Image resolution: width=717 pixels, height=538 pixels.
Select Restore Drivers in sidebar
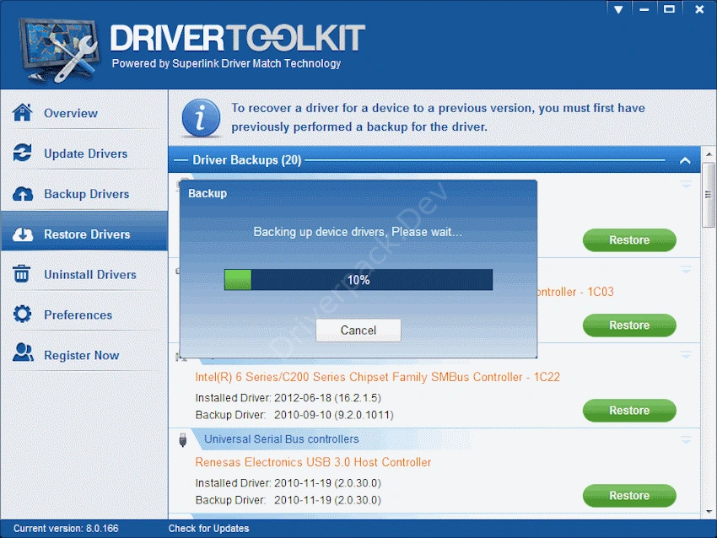(x=84, y=234)
